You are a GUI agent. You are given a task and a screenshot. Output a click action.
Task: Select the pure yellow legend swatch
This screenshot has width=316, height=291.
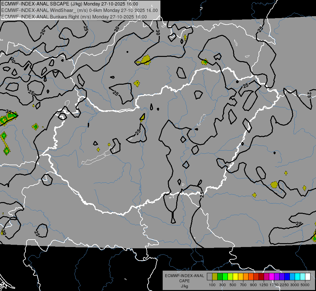tap(235, 277)
